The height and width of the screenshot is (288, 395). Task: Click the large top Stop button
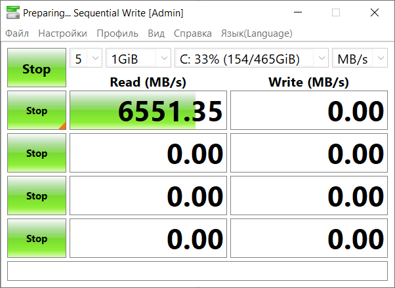click(x=37, y=68)
